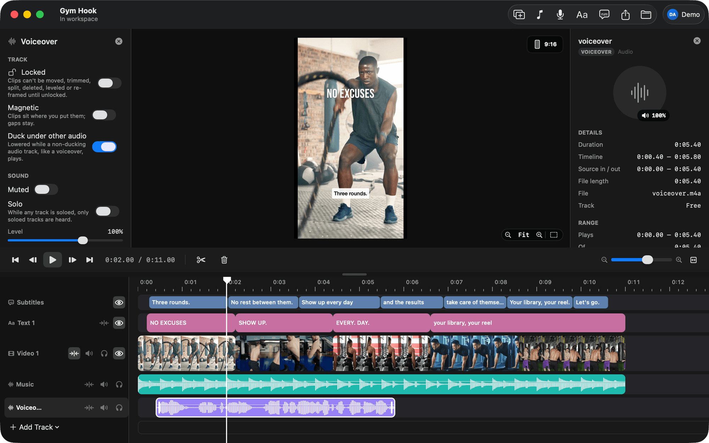This screenshot has height=443, width=709.
Task: Click the share export icon
Action: 625,15
